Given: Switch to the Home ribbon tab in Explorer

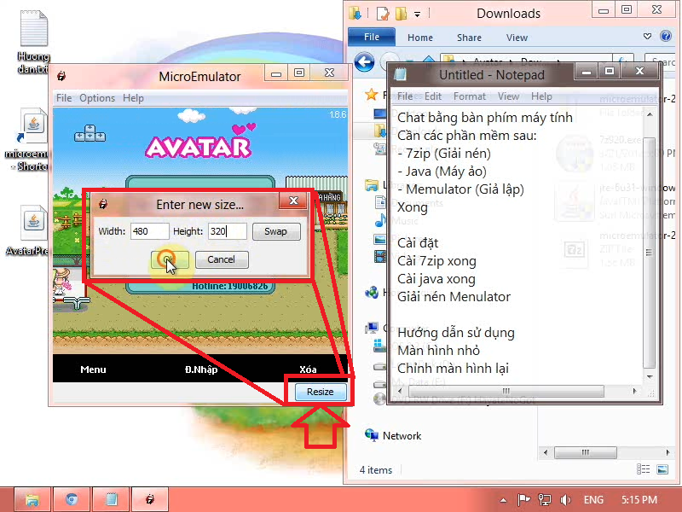Looking at the screenshot, I should pyautogui.click(x=420, y=38).
